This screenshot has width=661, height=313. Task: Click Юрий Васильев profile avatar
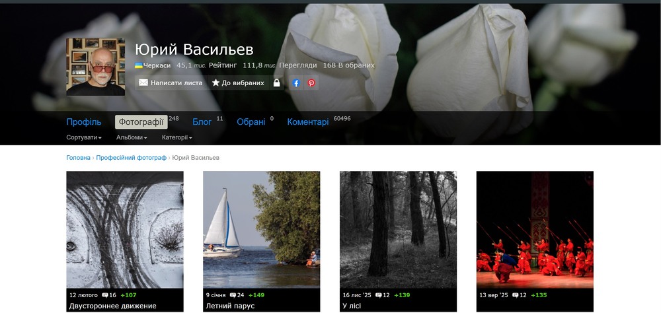coord(96,67)
